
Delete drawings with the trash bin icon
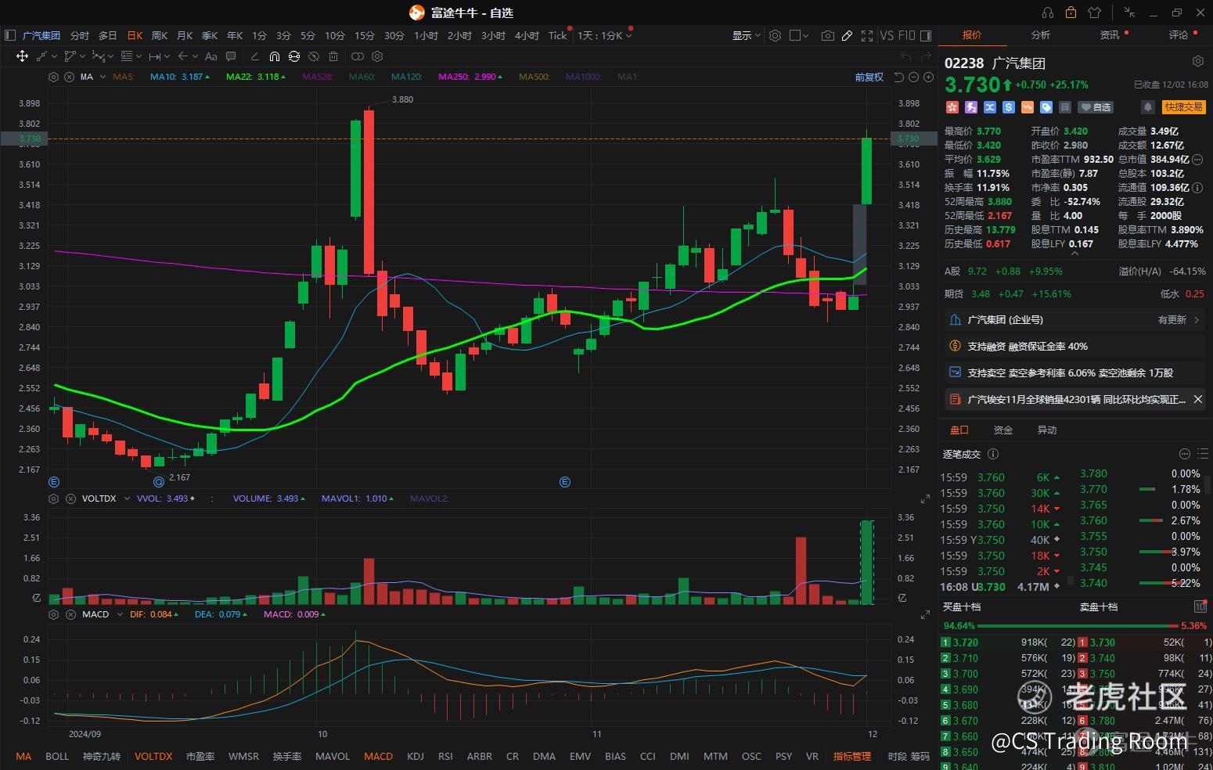[333, 56]
